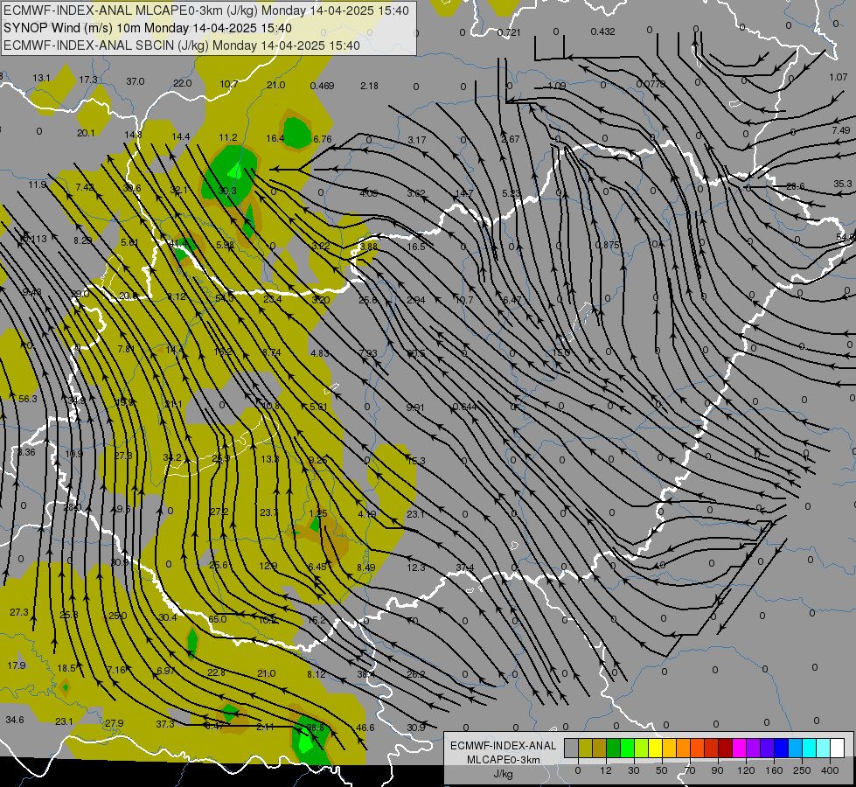The image size is (856, 787).
Task: Click the legend tick label 50
Action: click(661, 770)
